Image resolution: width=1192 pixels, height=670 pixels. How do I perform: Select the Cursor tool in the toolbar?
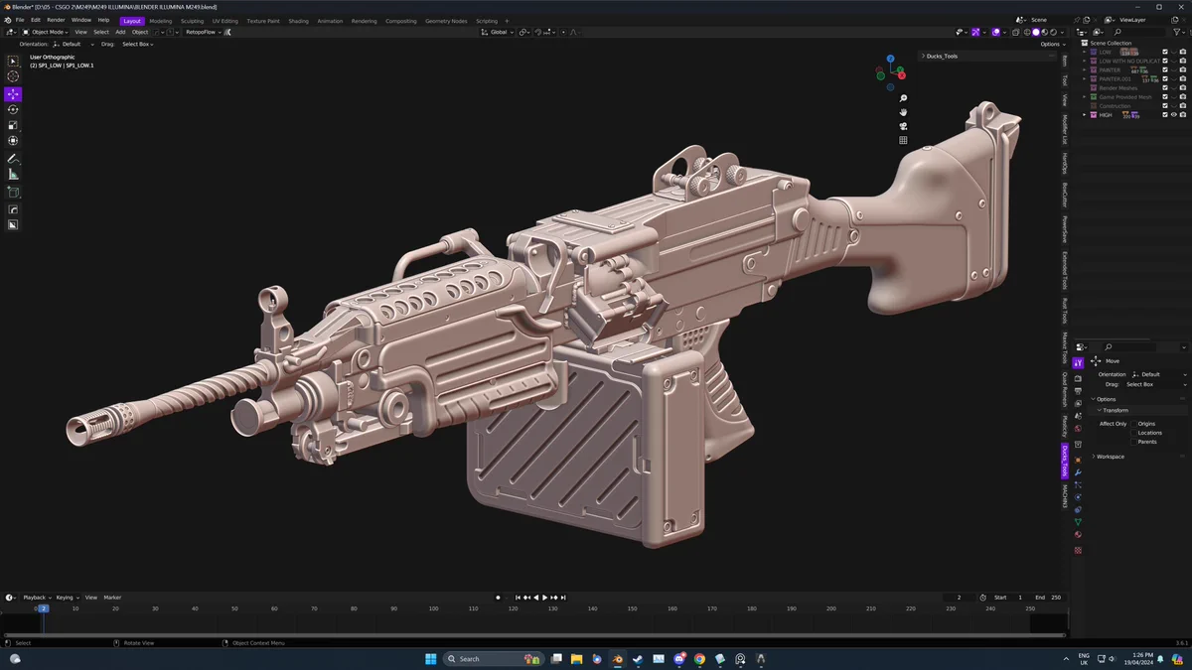[x=13, y=76]
